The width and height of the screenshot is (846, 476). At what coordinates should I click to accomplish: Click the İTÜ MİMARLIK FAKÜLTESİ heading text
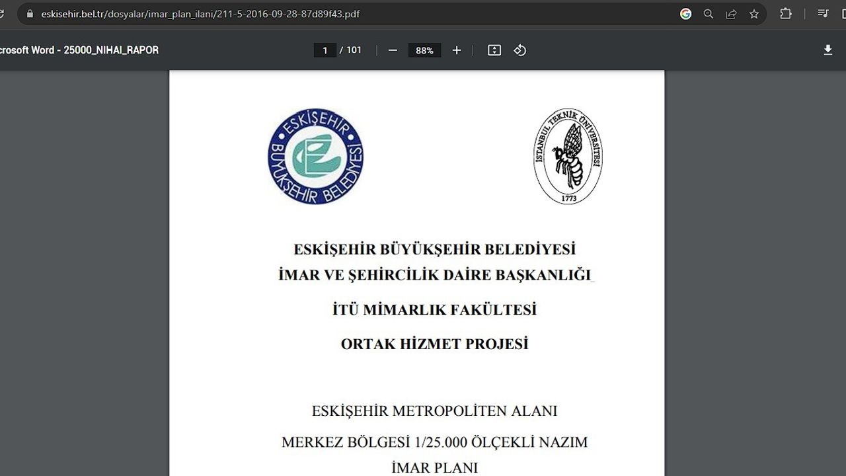(434, 309)
